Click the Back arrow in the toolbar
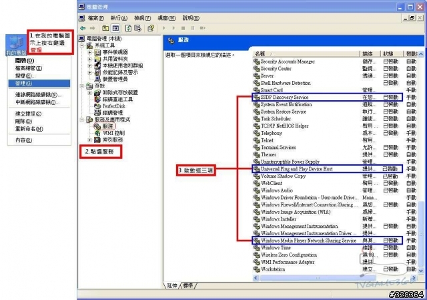The image size is (427, 300). tap(83, 28)
